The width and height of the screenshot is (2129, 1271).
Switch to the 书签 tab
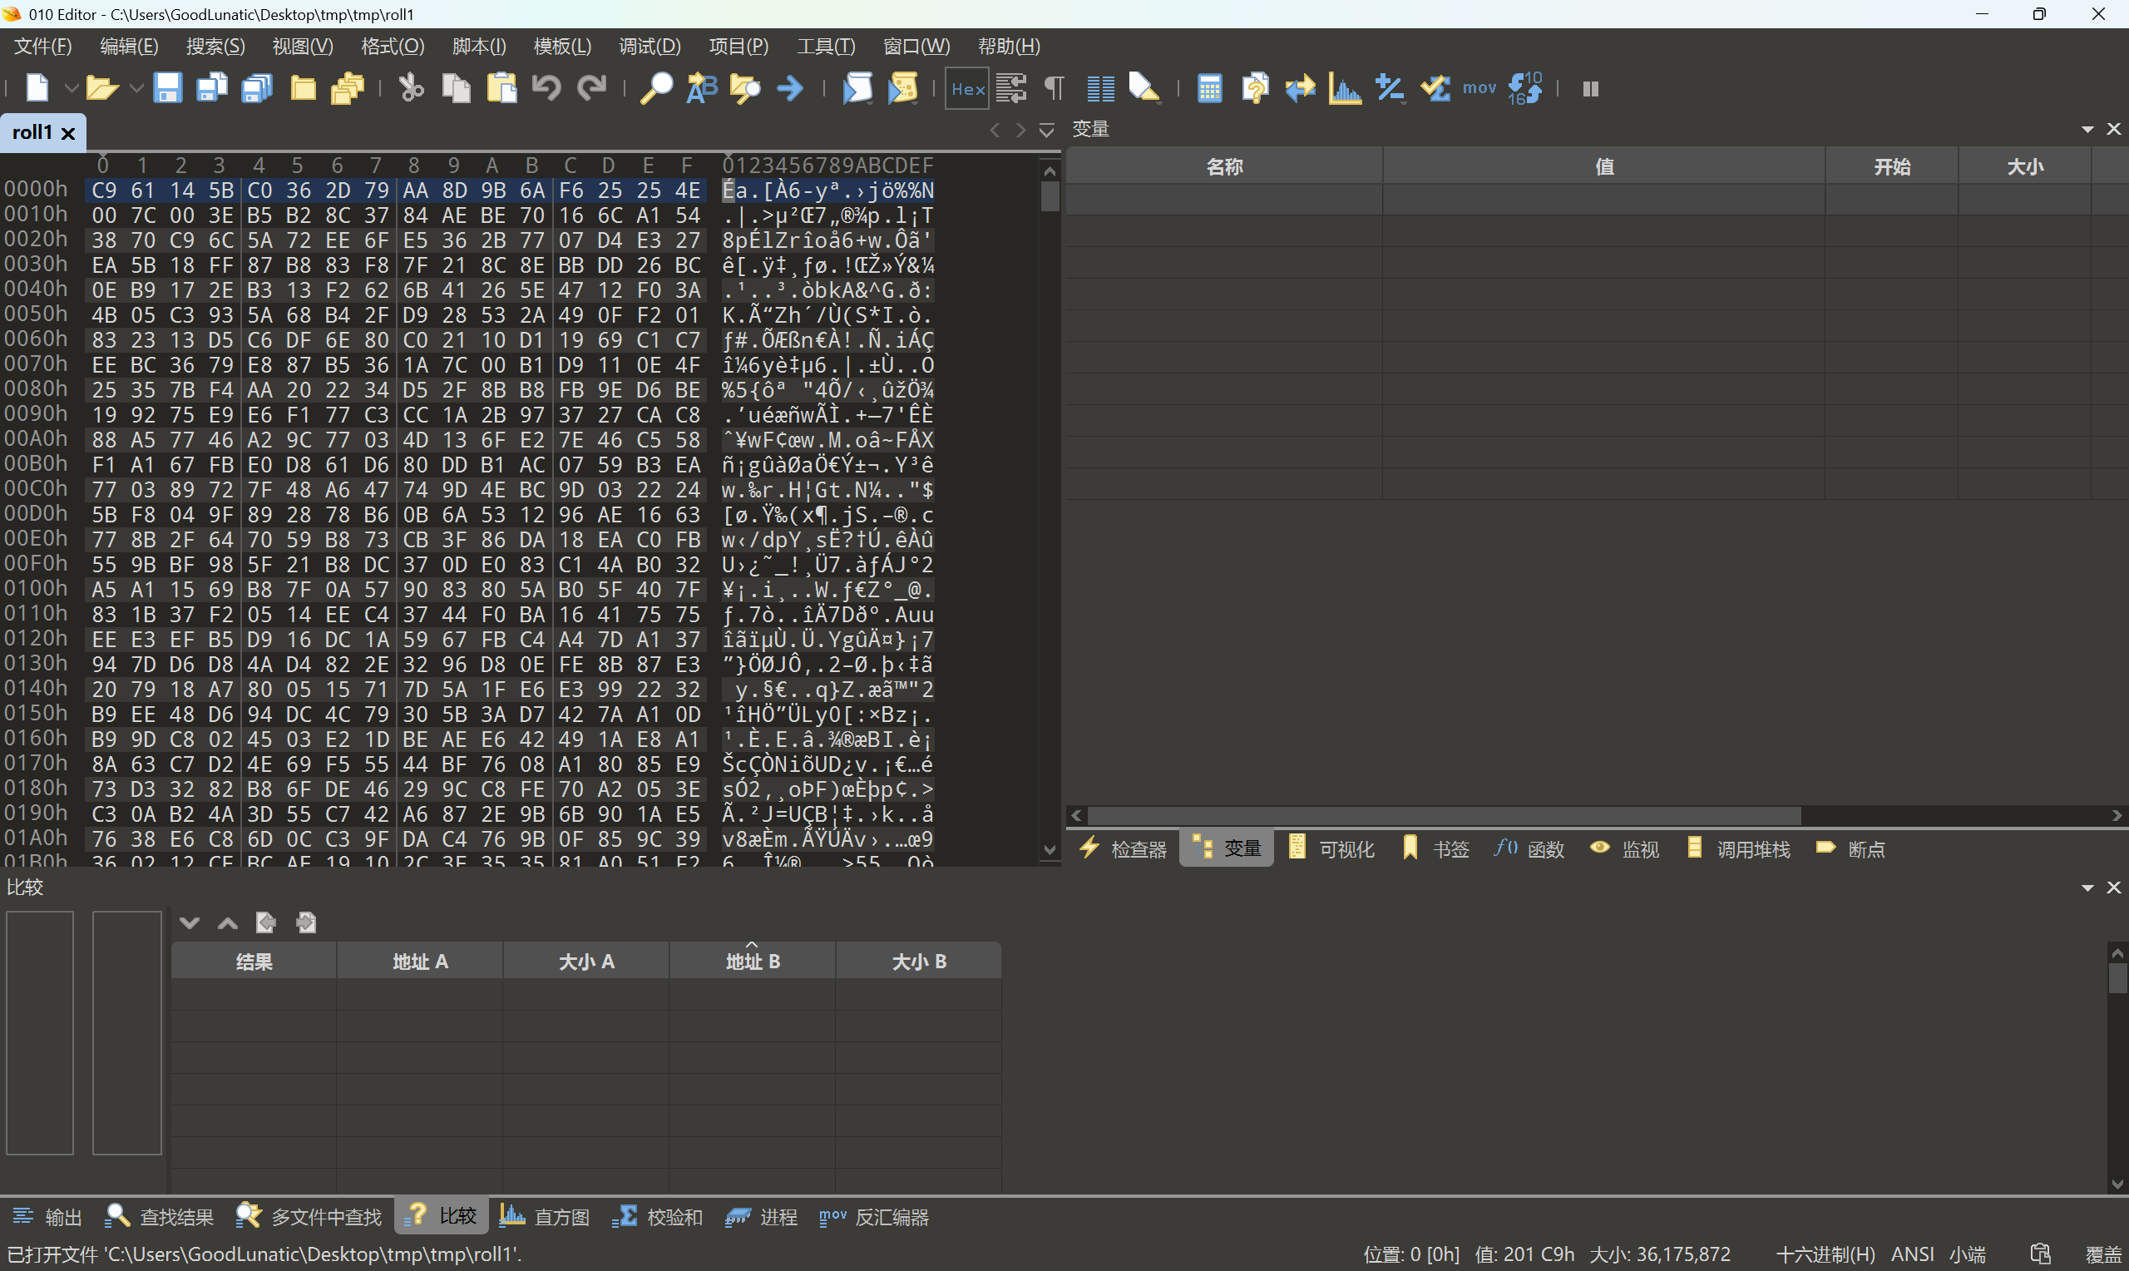pyautogui.click(x=1436, y=848)
